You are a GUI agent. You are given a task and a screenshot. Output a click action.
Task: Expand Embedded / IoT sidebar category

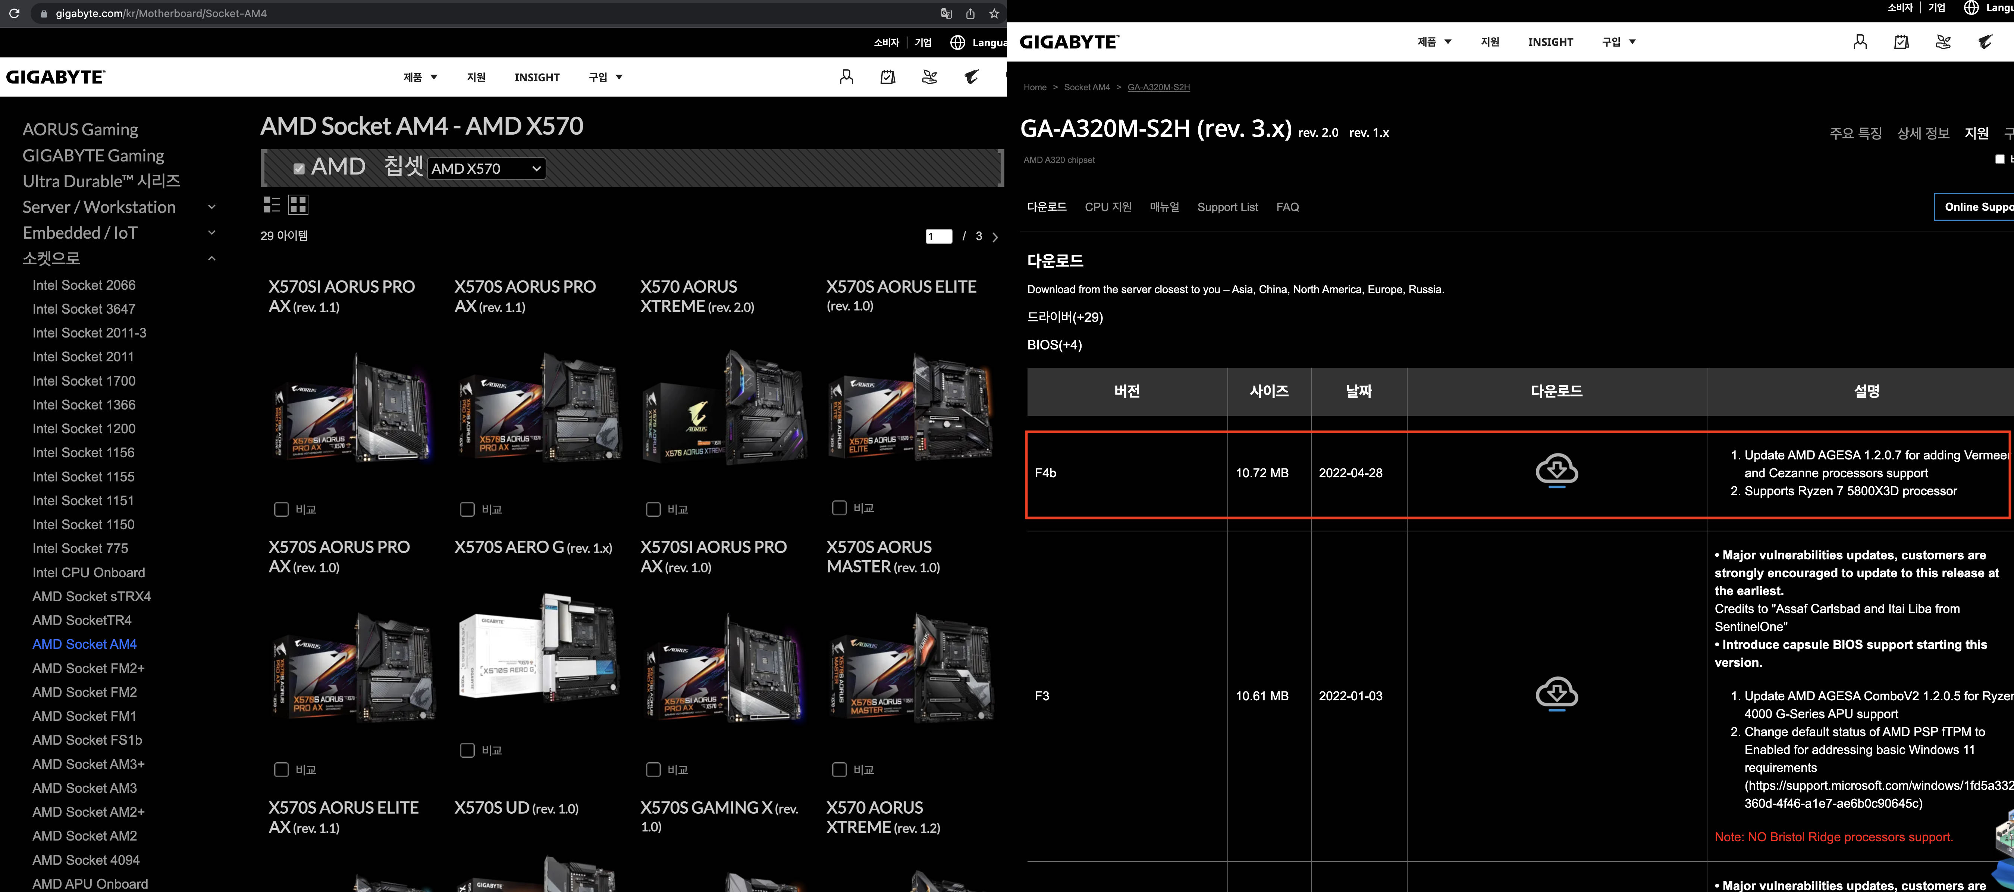coord(211,233)
